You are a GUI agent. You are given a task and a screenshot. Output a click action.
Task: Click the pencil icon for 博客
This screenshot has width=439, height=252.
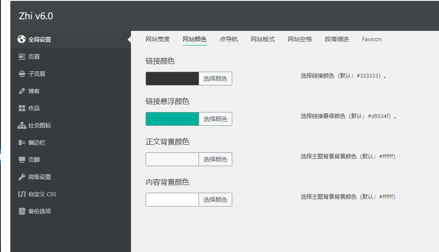[x=22, y=91]
